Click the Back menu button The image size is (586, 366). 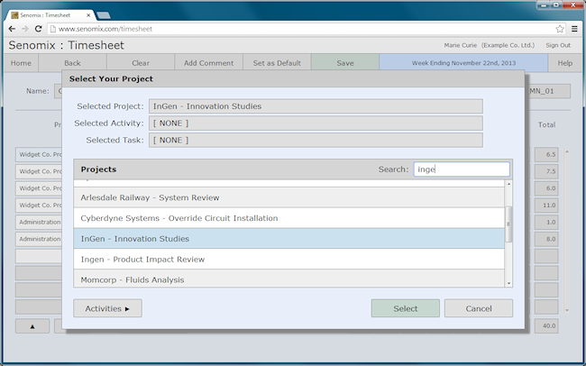(x=72, y=63)
